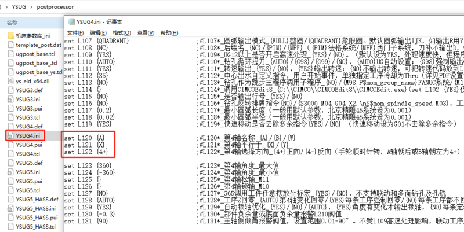Screen dimensions: 464x232
Task: Click the YSUG5.ini file icon
Action: click(10, 172)
